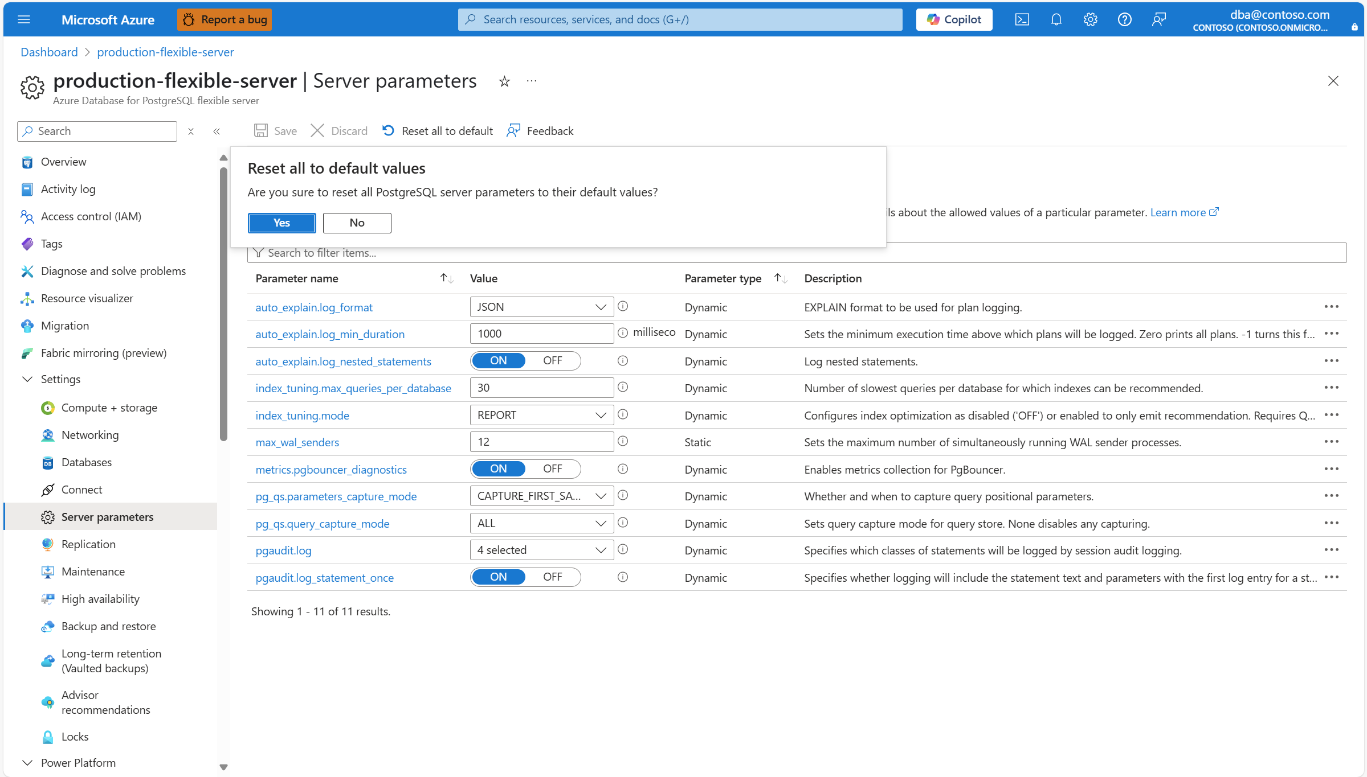Click the Save toolbar button
Viewport: 1367px width, 777px height.
point(275,131)
